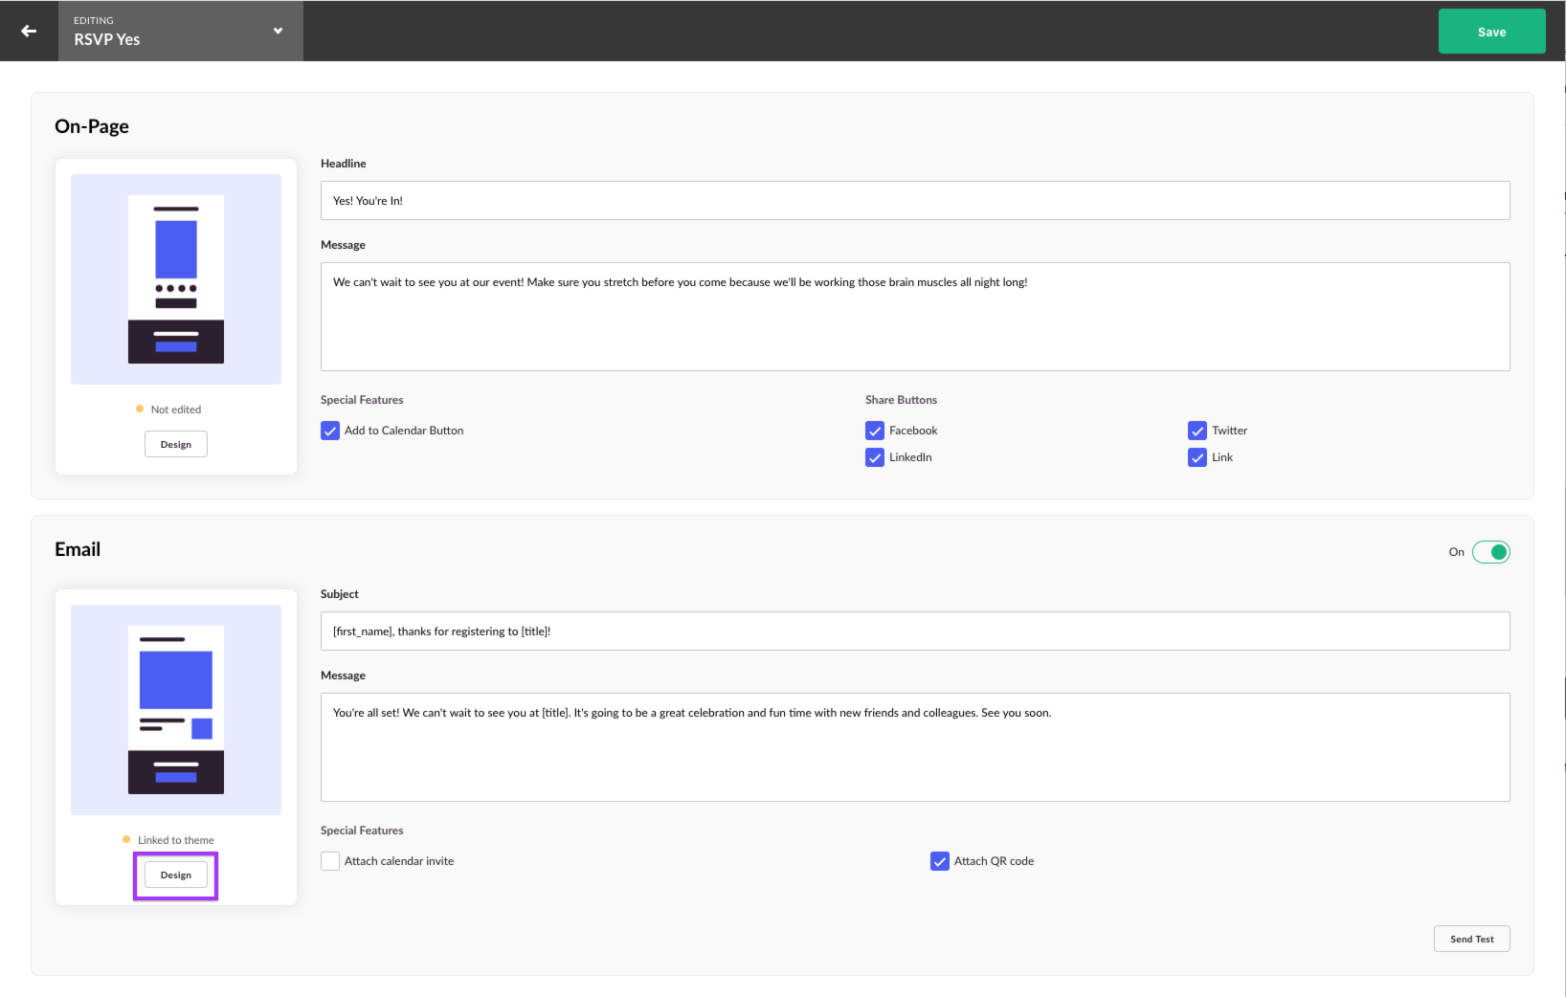Uncheck the Twitter share button
1566x997 pixels.
(x=1197, y=431)
